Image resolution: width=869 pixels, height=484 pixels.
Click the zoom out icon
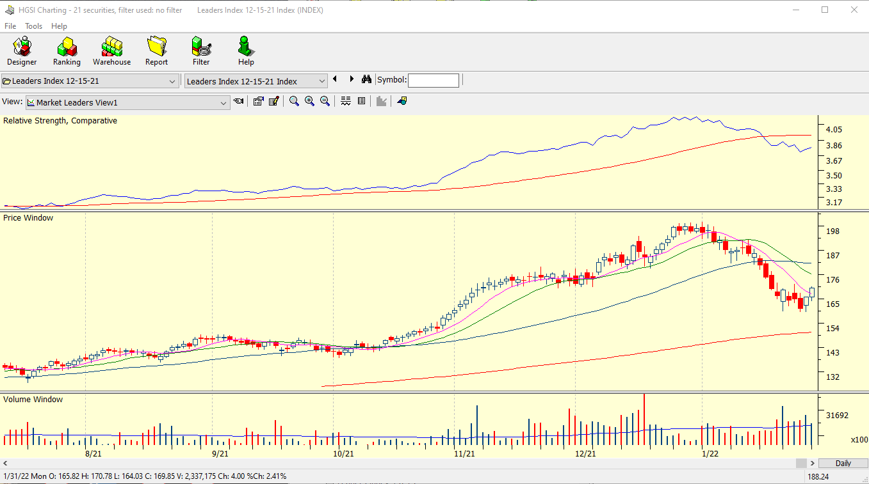(325, 101)
